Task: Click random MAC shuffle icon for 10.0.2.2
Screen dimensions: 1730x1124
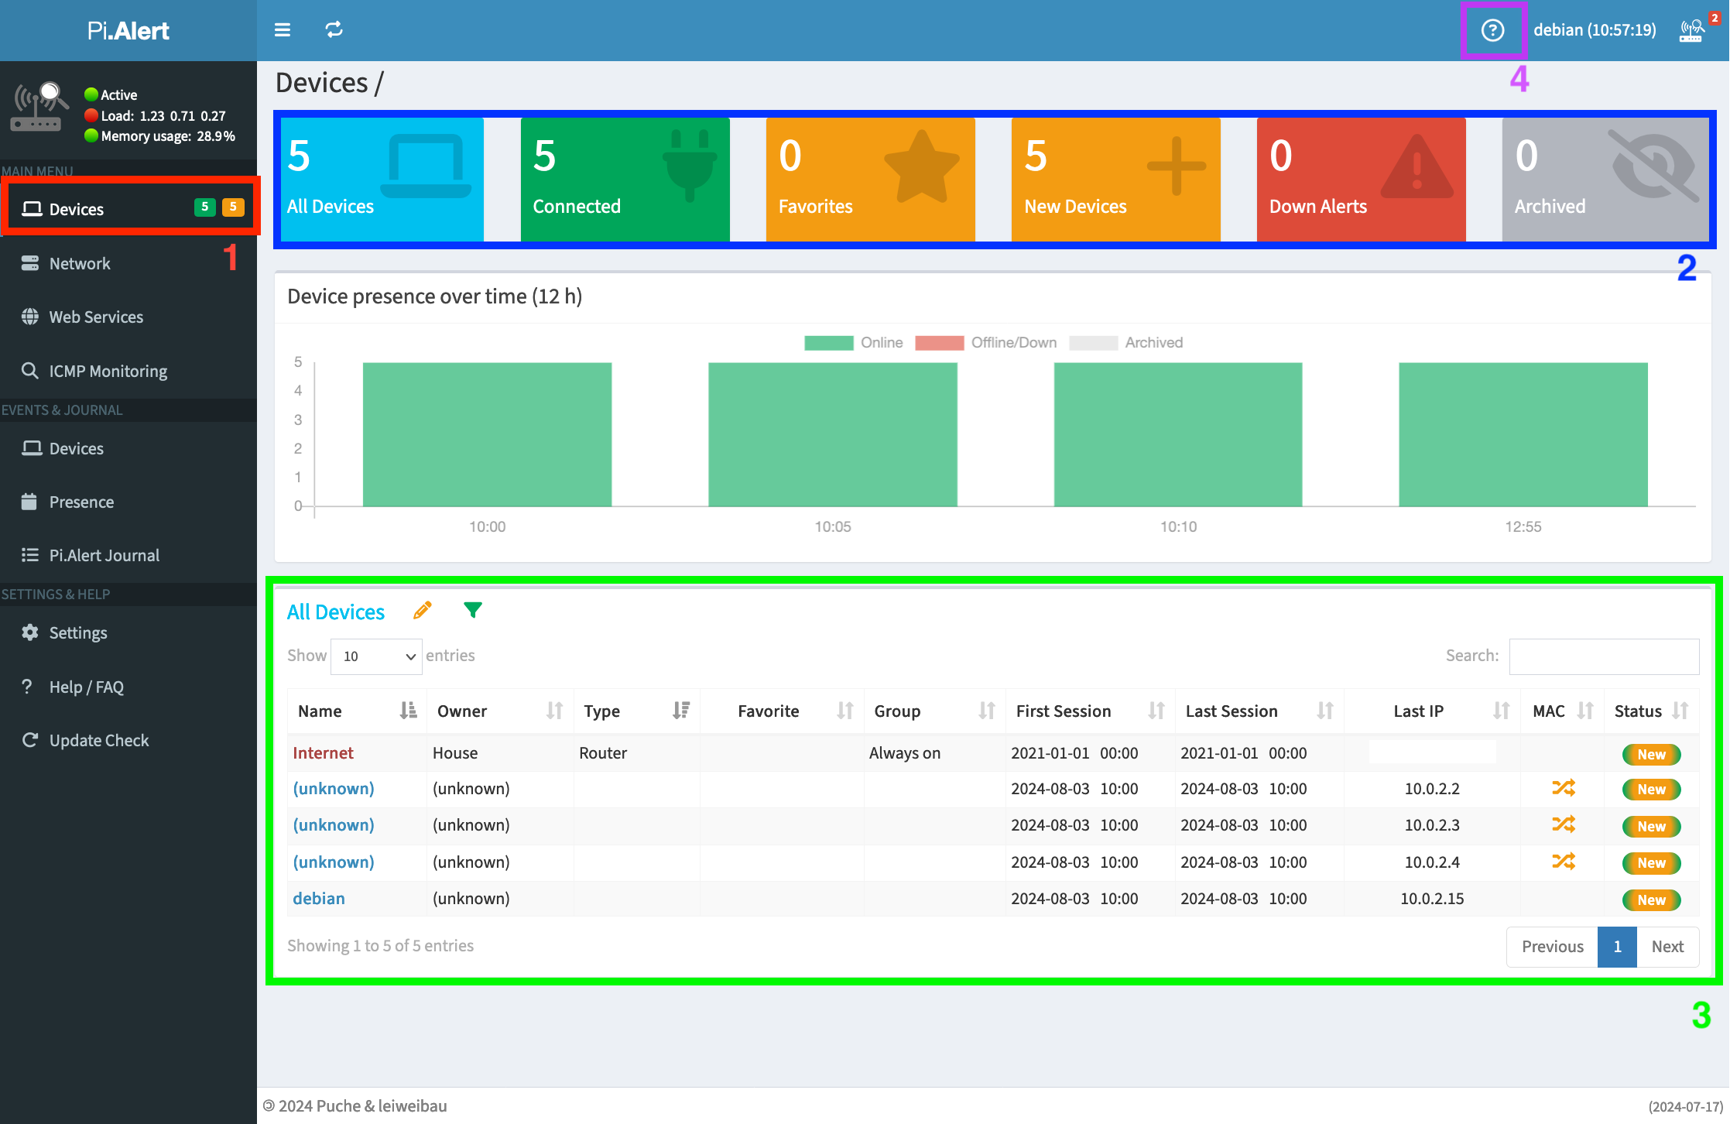Action: click(1563, 788)
